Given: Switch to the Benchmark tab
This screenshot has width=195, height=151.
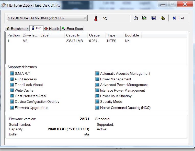Looking at the screenshot, I should pyautogui.click(x=17, y=29).
